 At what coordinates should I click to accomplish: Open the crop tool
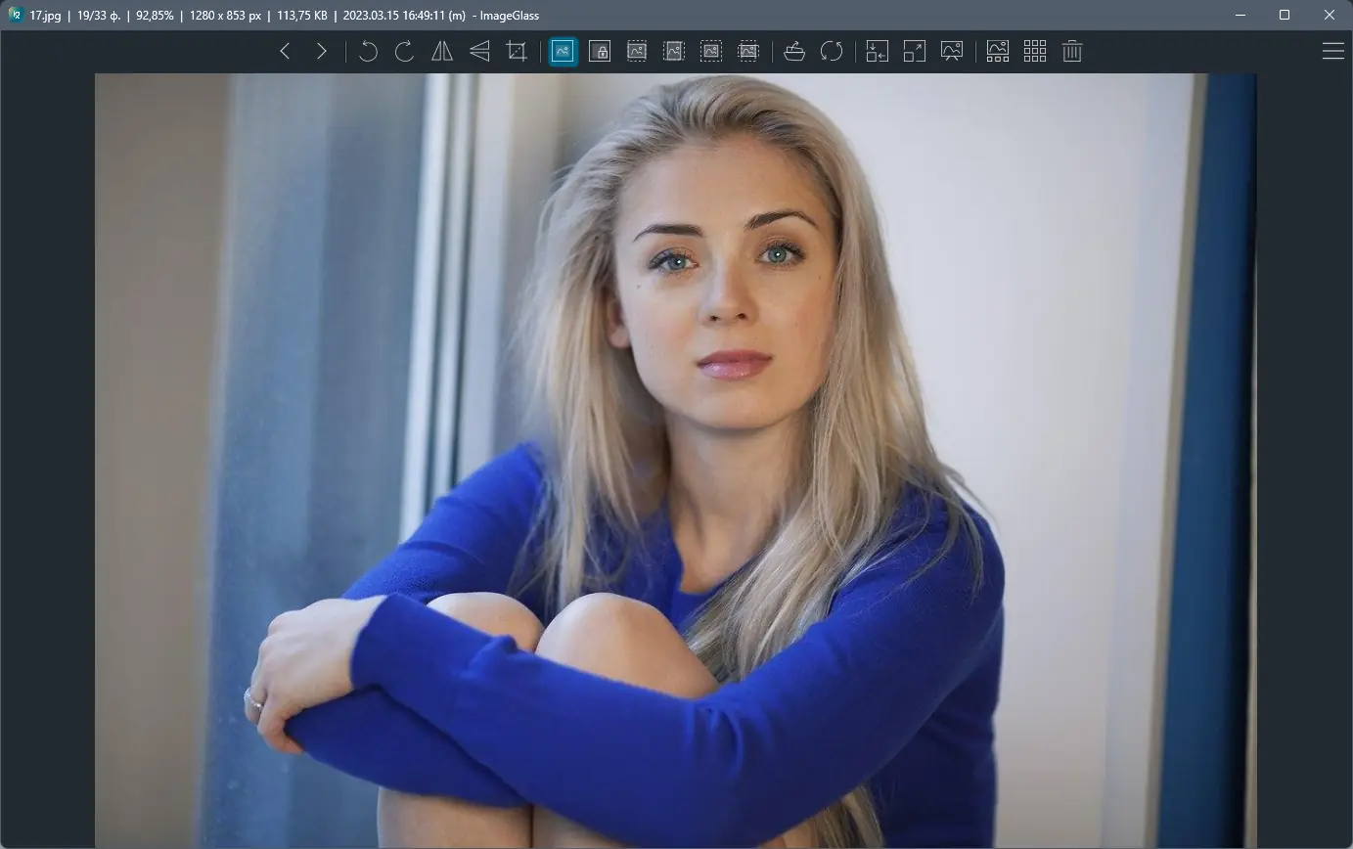click(517, 52)
